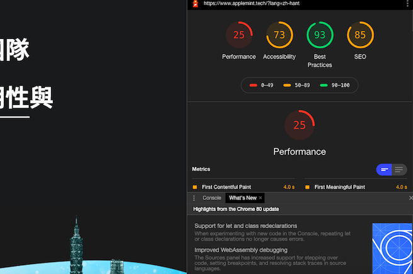Viewport: 413px width, 274px height.
Task: Click the Performance category label link
Action: 239,57
